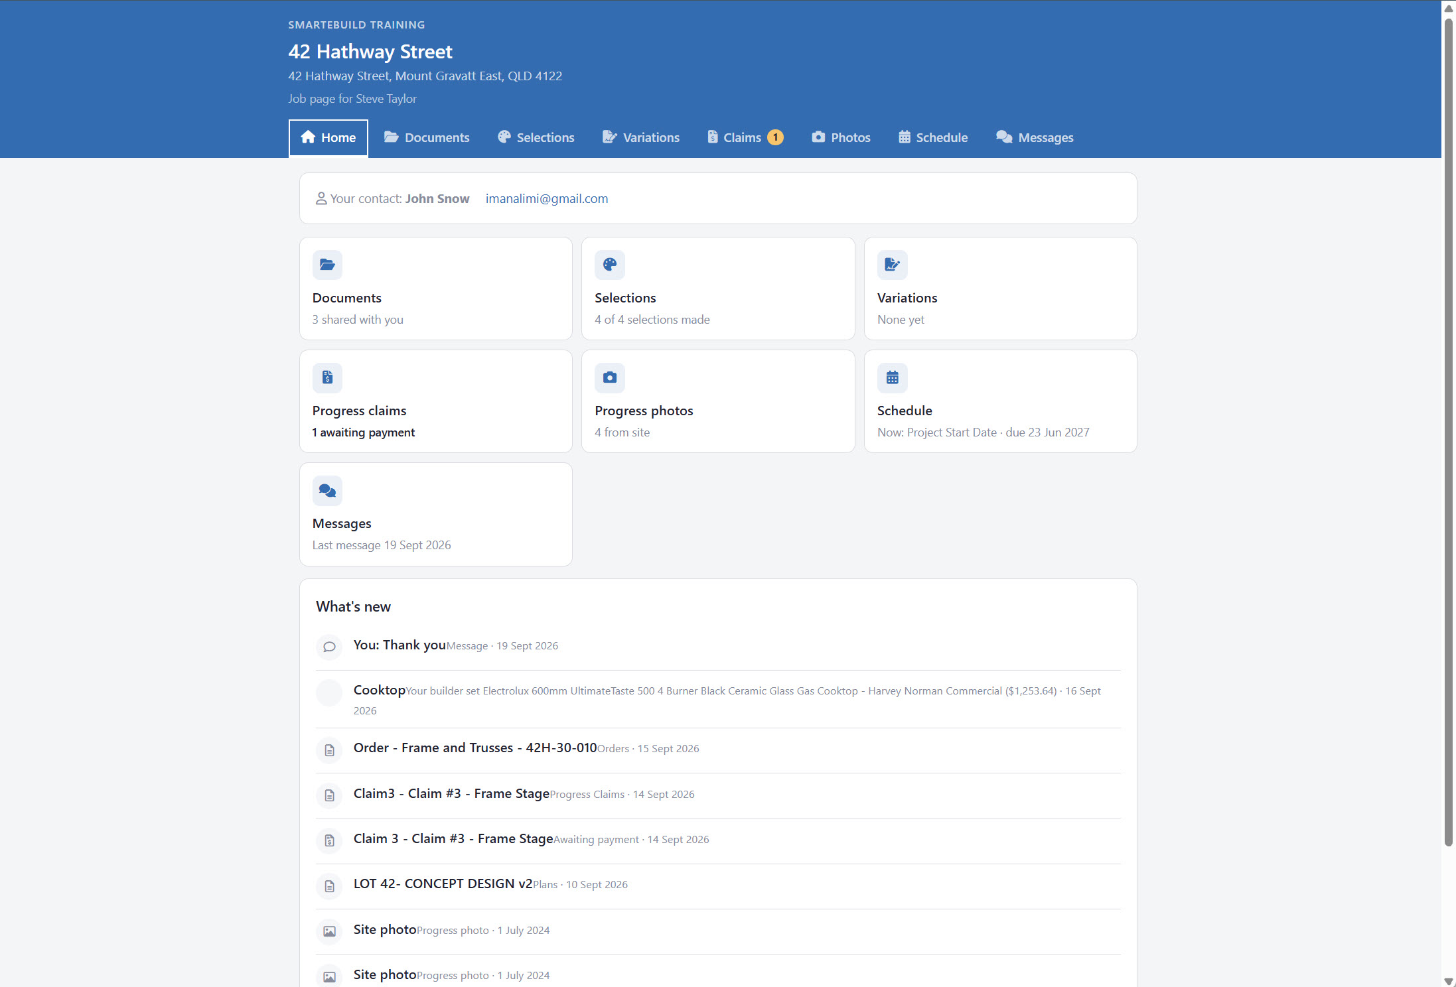Click the calendar icon on Schedule card
The image size is (1456, 987).
pos(892,378)
